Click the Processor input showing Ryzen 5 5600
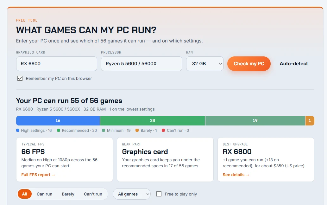The height and width of the screenshot is (205, 327). click(141, 64)
